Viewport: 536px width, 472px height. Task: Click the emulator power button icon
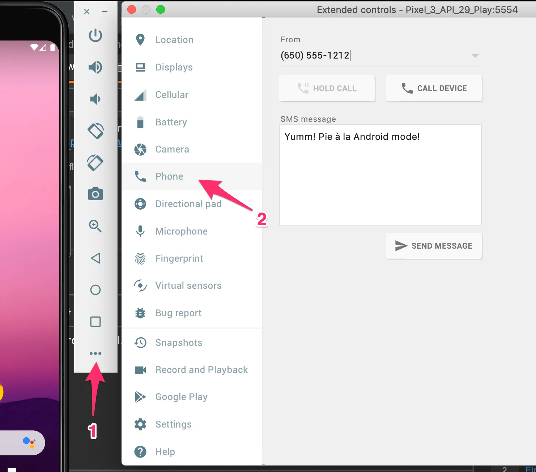pos(95,35)
